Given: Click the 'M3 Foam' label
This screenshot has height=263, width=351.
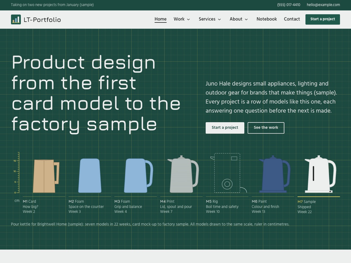Looking at the screenshot, I should 122,201.
